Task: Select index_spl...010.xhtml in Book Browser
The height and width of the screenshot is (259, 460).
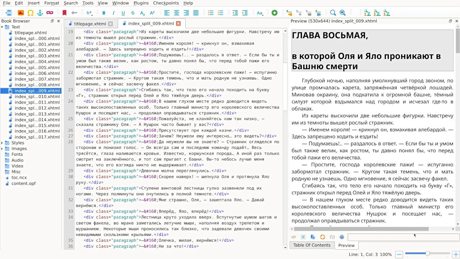Action: pyautogui.click(x=37, y=96)
